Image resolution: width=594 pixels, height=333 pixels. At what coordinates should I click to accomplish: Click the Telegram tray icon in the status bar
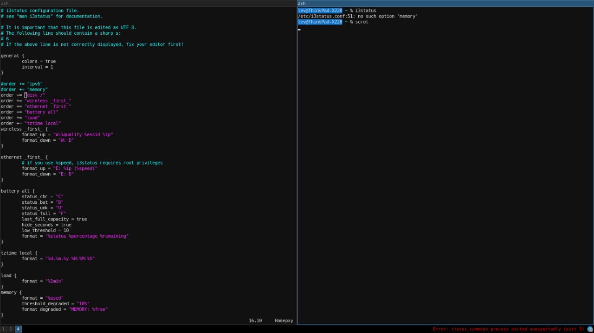[x=590, y=329]
